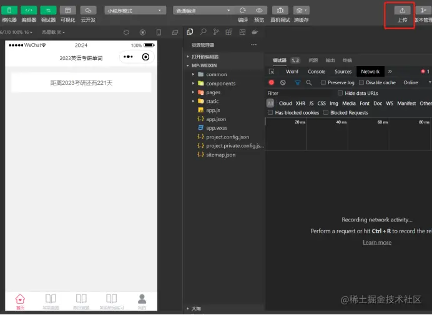Check the Blocked Requests checkbox

tap(326, 112)
